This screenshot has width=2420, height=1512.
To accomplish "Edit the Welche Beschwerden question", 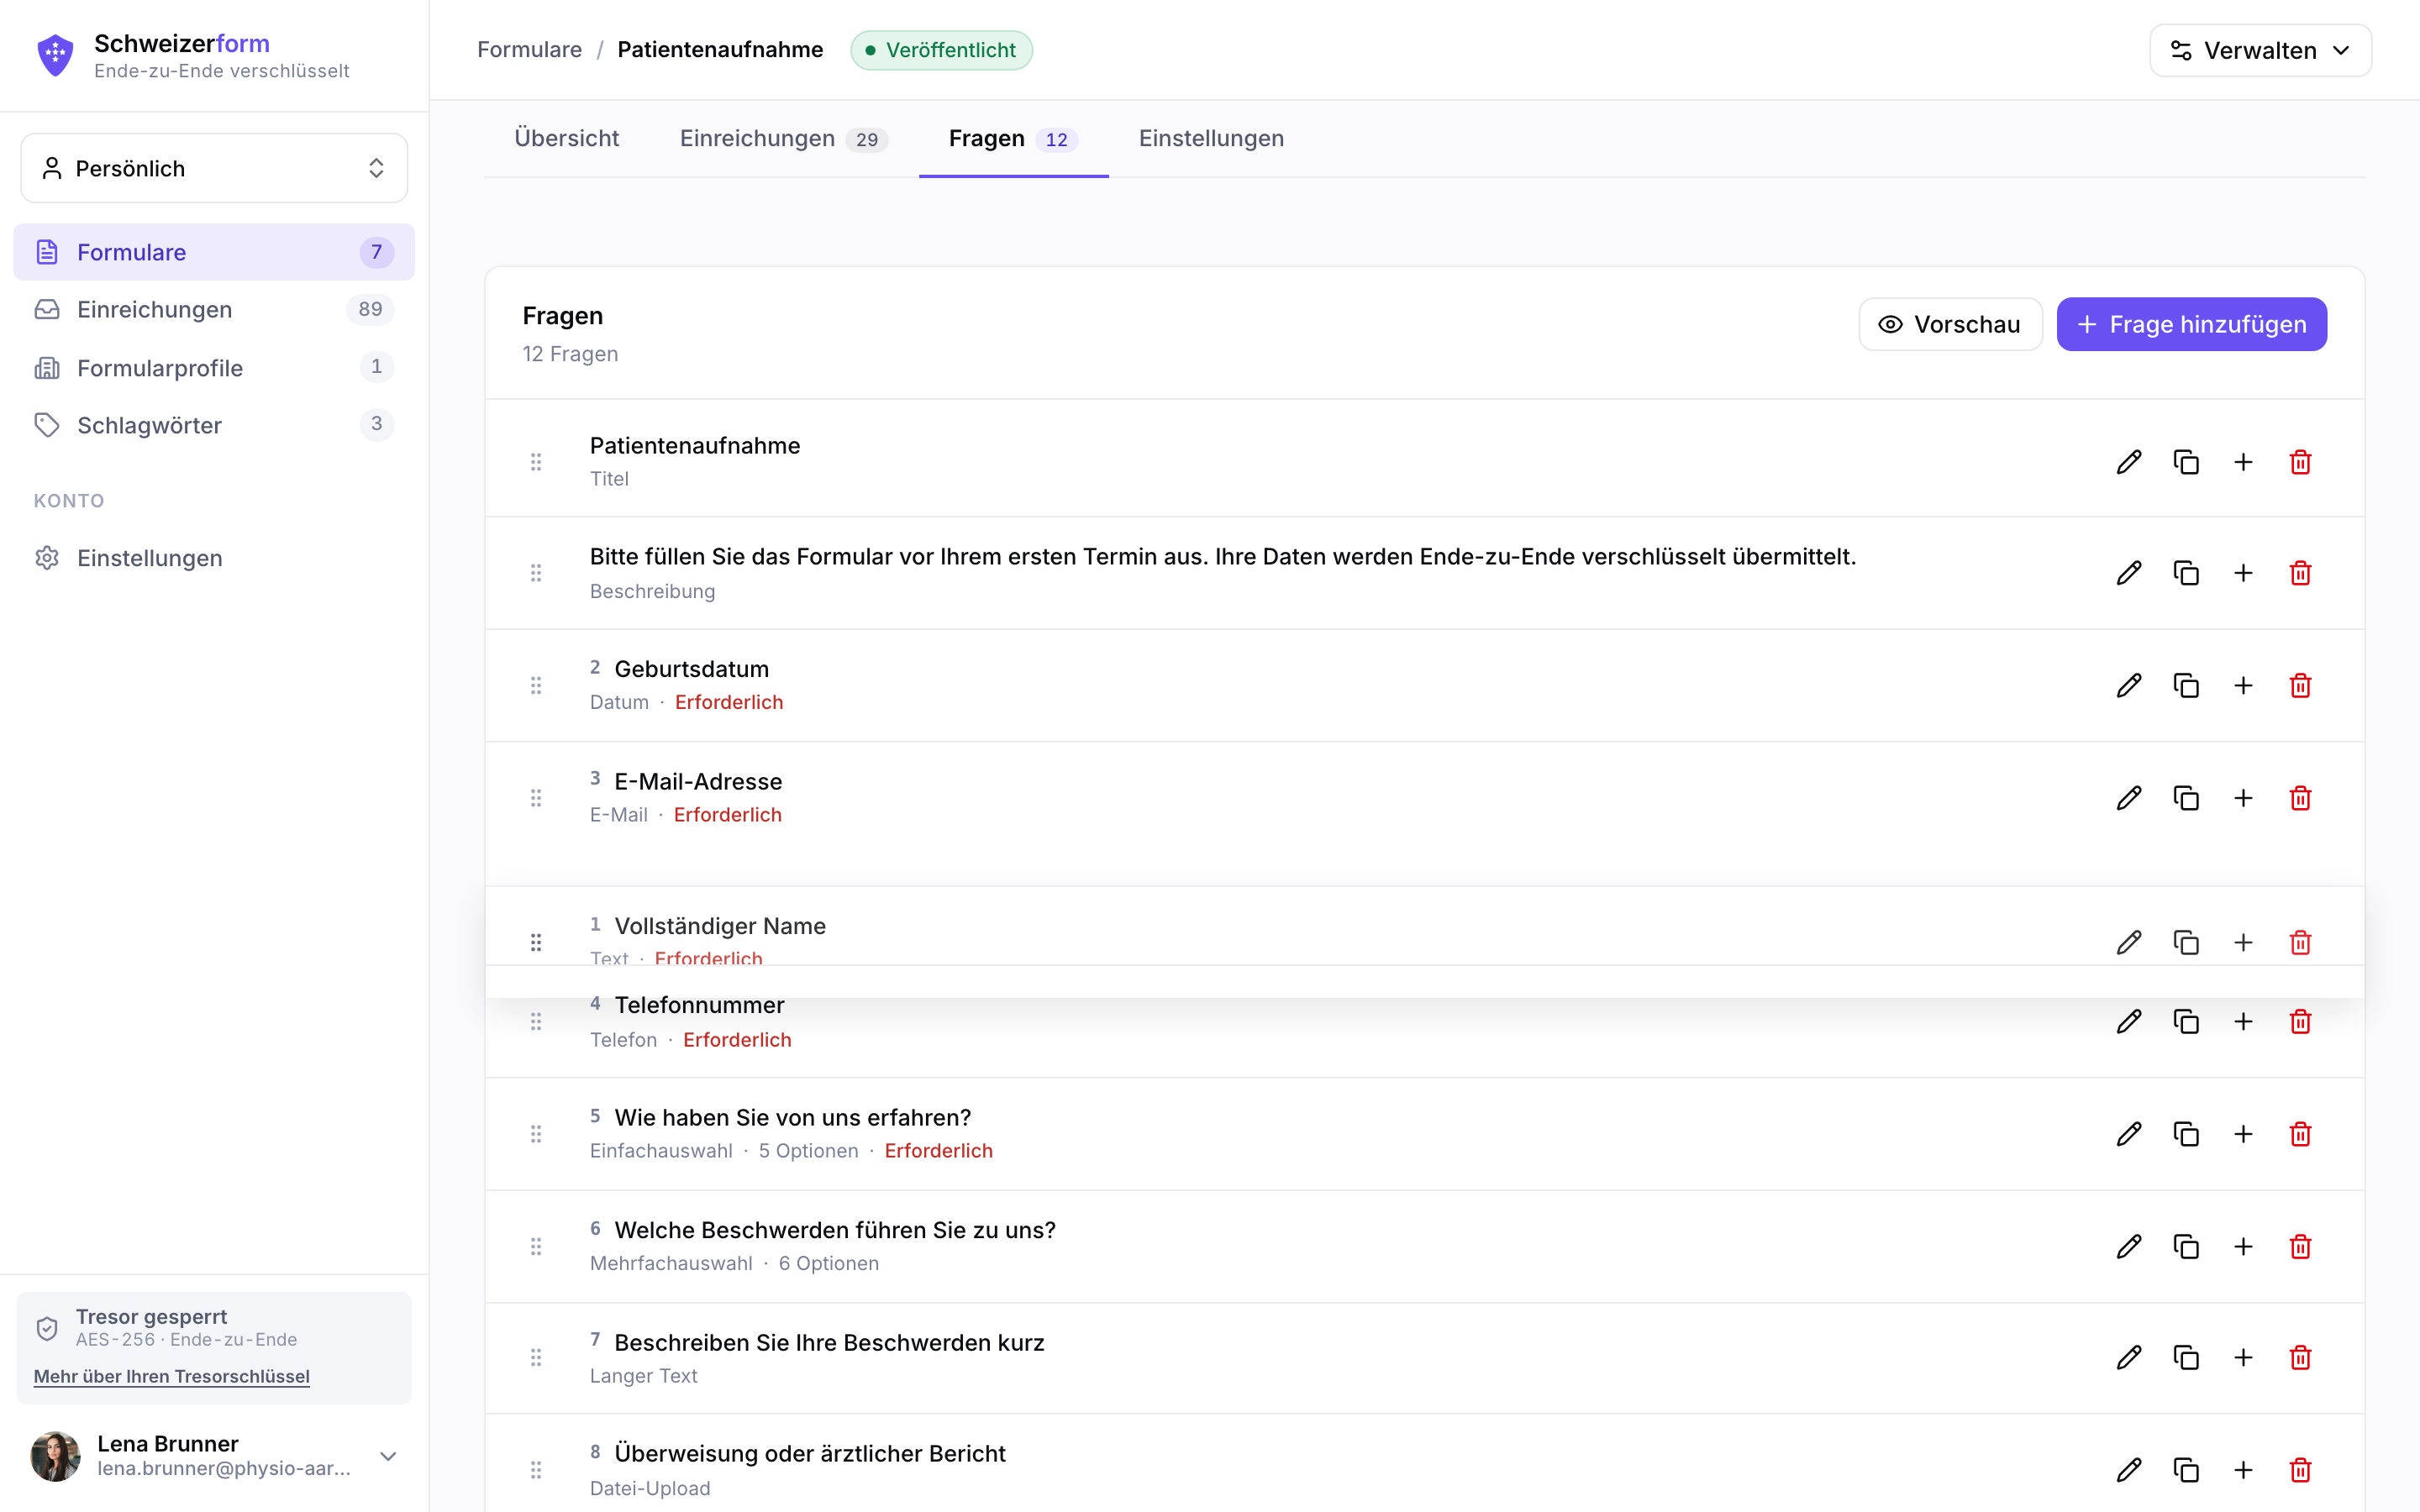I will pos(2129,1247).
